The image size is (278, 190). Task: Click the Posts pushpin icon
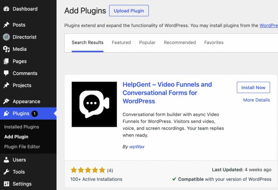click(6, 25)
